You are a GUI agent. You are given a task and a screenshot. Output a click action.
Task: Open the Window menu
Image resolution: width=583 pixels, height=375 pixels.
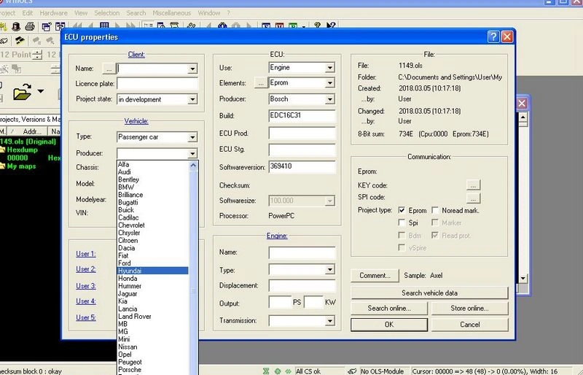click(x=209, y=13)
